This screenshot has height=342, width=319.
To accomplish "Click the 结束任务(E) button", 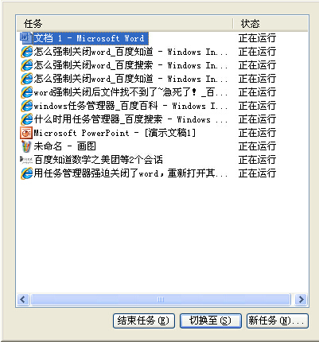I will click(144, 321).
